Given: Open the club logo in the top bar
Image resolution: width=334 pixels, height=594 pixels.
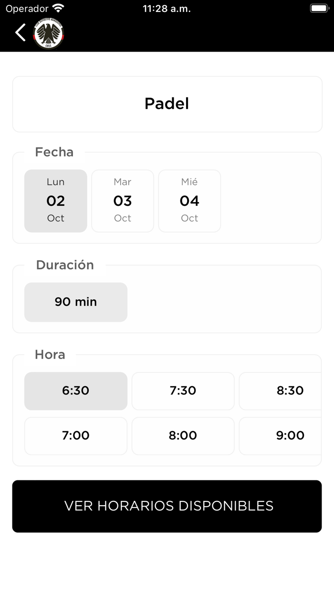Looking at the screenshot, I should pyautogui.click(x=48, y=32).
